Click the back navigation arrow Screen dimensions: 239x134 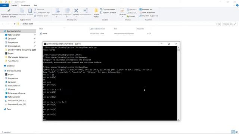point(3,24)
